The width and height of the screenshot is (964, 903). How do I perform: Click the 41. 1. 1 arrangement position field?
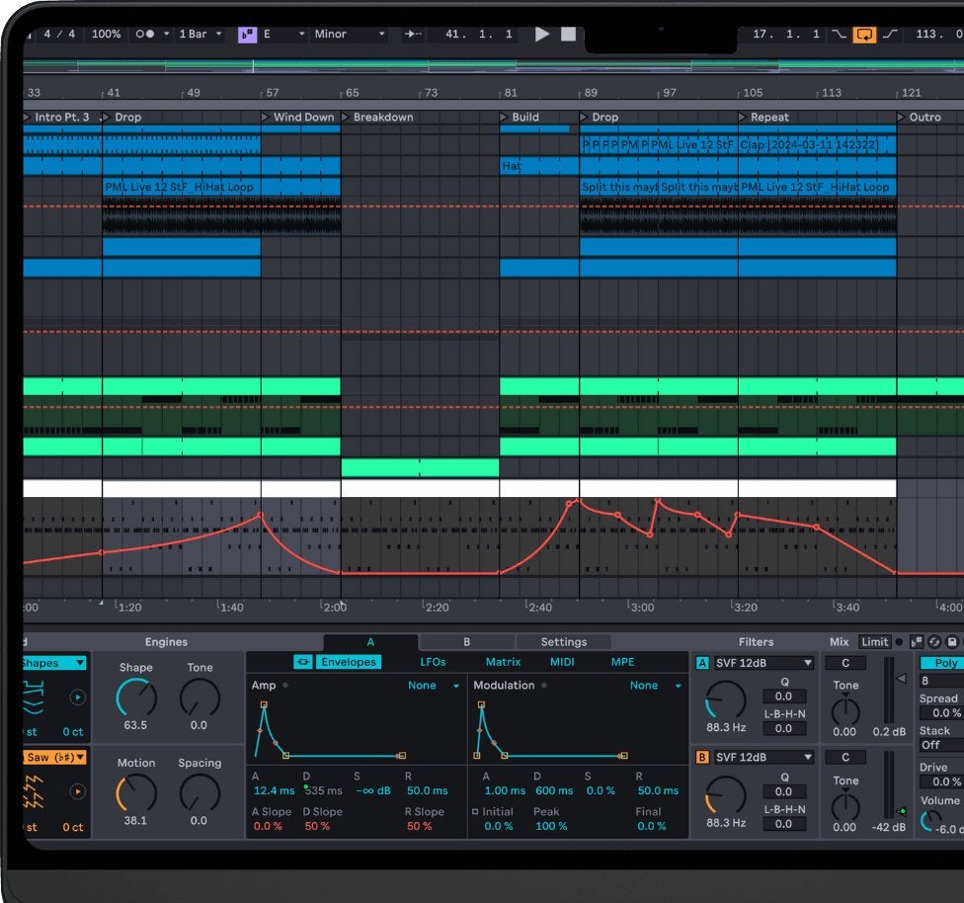click(x=479, y=34)
